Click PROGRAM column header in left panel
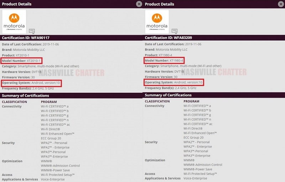The height and width of the screenshot is (182, 285). pyautogui.click(x=49, y=102)
